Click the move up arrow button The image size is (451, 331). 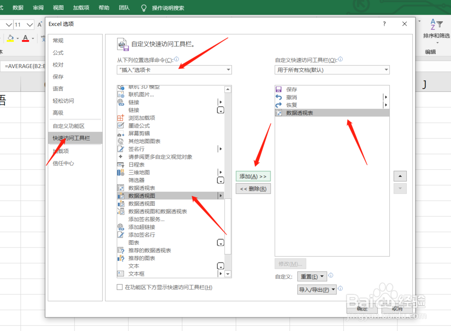coord(400,176)
